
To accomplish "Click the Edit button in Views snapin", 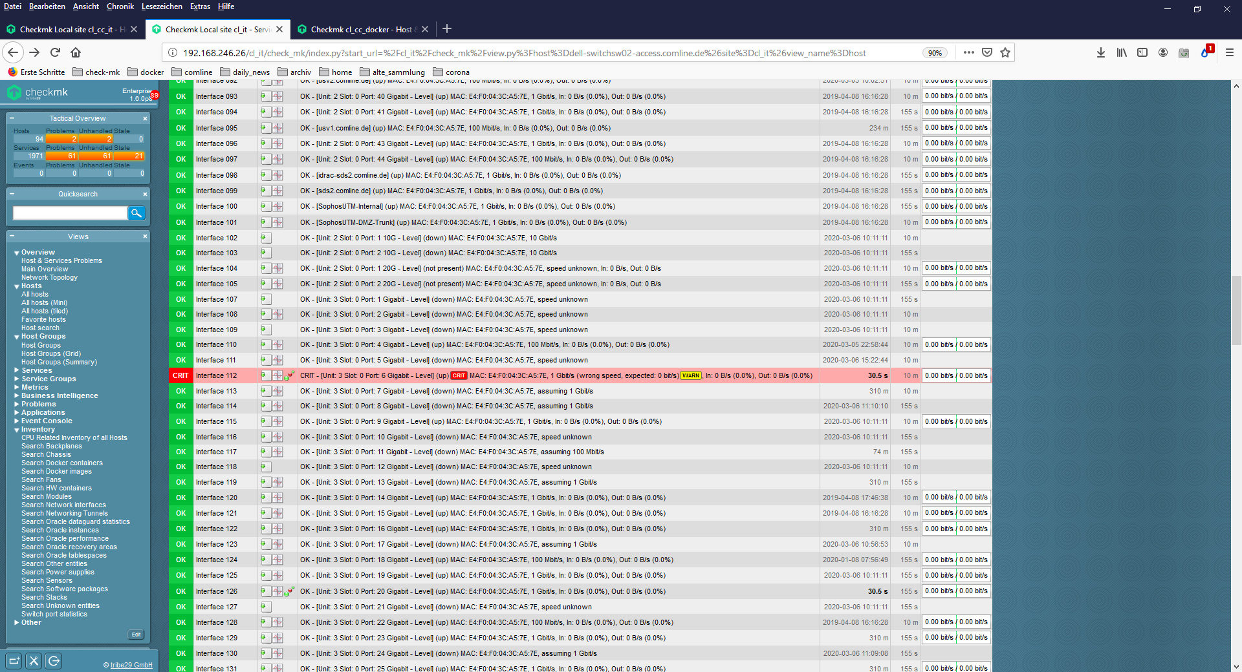I will pyautogui.click(x=136, y=635).
